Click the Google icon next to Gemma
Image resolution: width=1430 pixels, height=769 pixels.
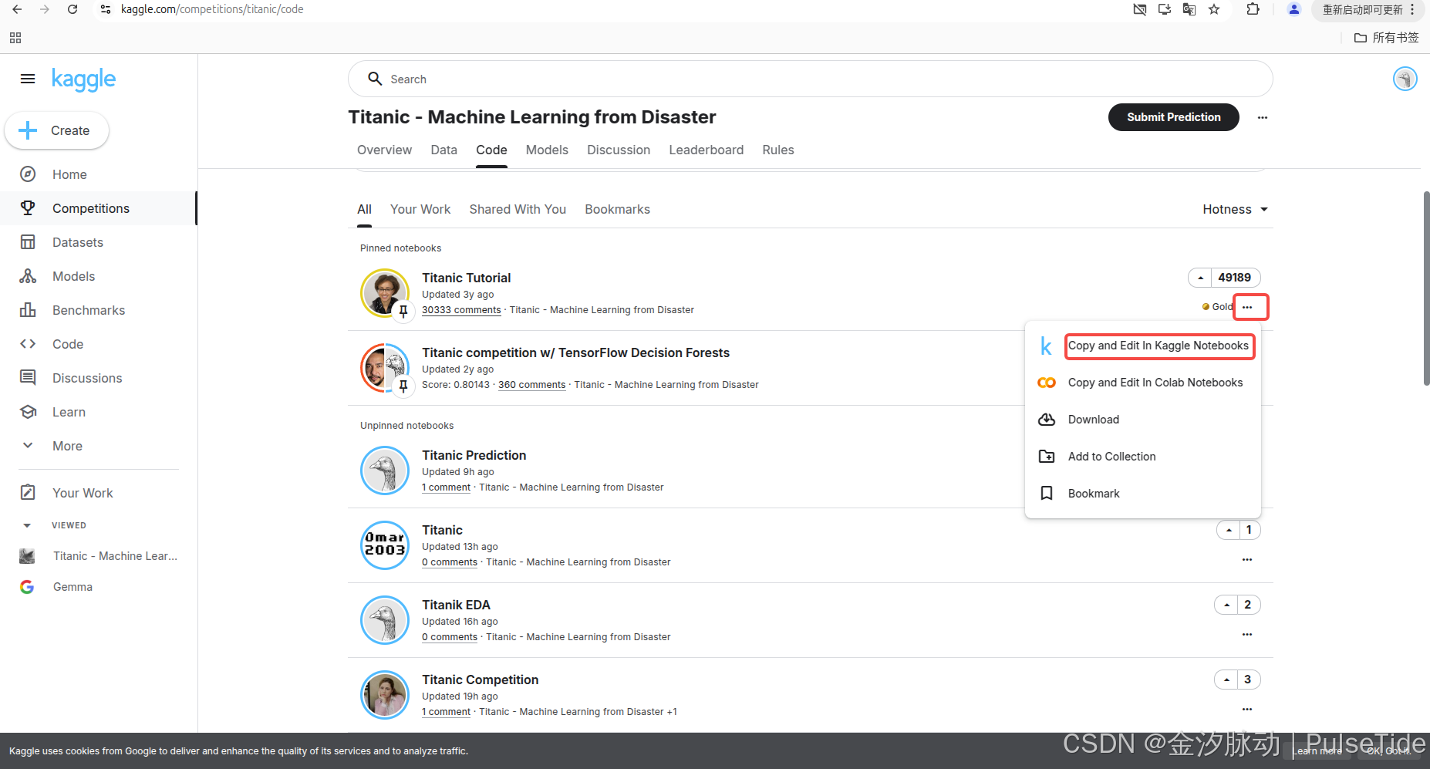tap(27, 587)
